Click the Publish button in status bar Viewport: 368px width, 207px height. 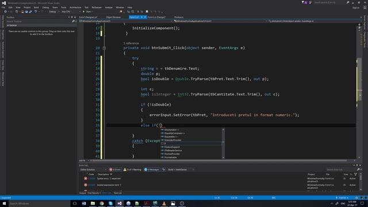pyautogui.click(x=342, y=198)
